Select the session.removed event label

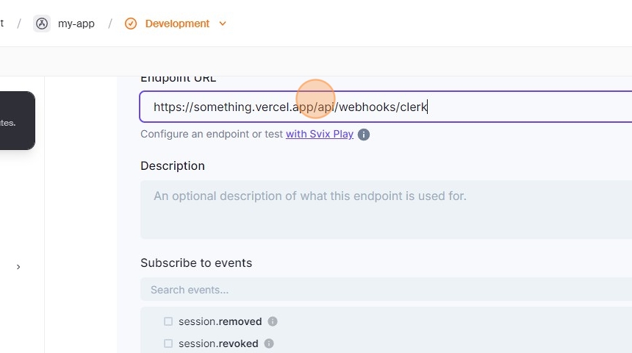coord(220,321)
